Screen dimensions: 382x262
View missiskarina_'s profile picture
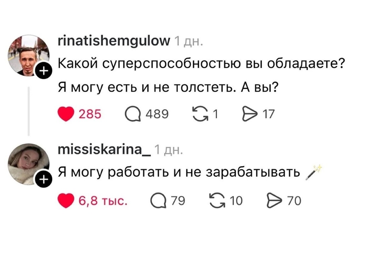coord(28,164)
